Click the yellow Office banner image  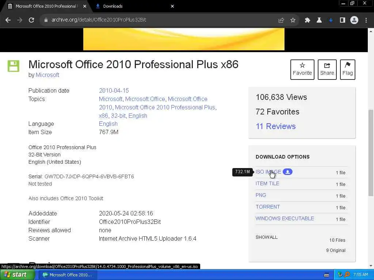coord(184,39)
